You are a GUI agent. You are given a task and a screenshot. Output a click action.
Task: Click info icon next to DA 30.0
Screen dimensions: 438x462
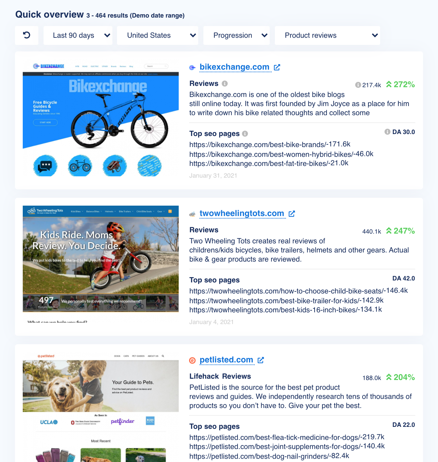click(387, 132)
